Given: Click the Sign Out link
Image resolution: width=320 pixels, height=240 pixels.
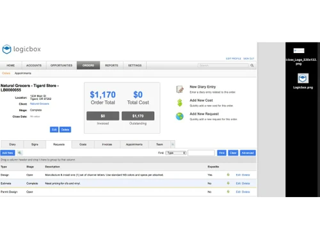Looking at the screenshot, I should pos(249,58).
